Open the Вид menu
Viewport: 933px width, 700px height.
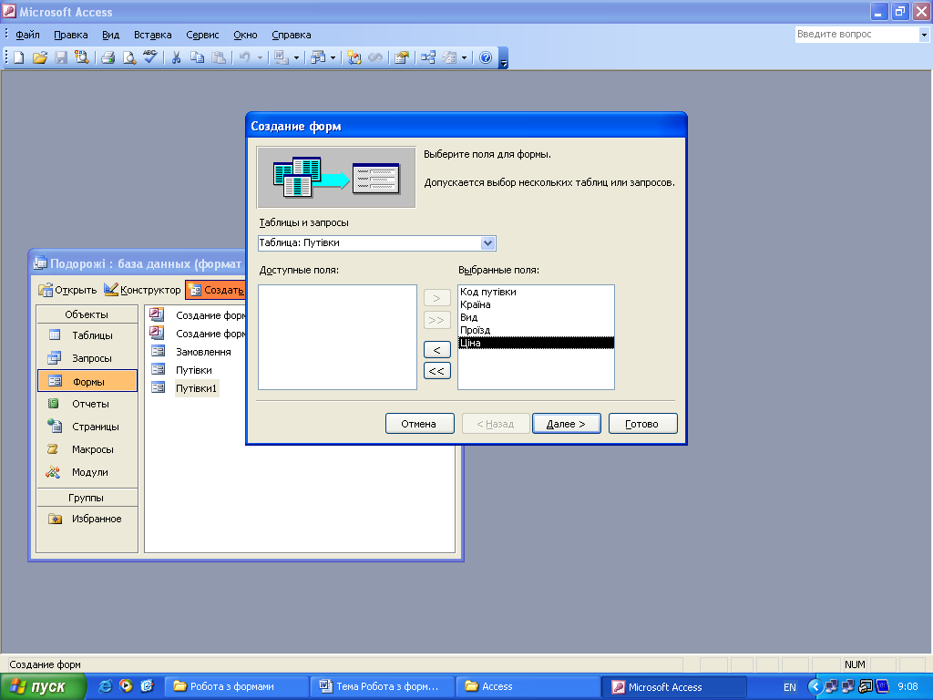click(x=110, y=35)
